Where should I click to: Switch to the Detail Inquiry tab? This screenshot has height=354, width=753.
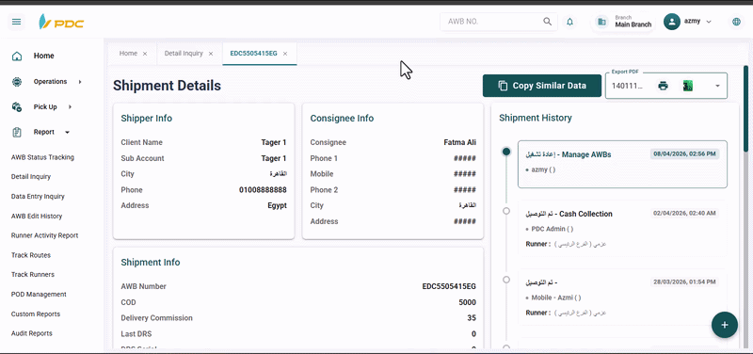tap(184, 54)
